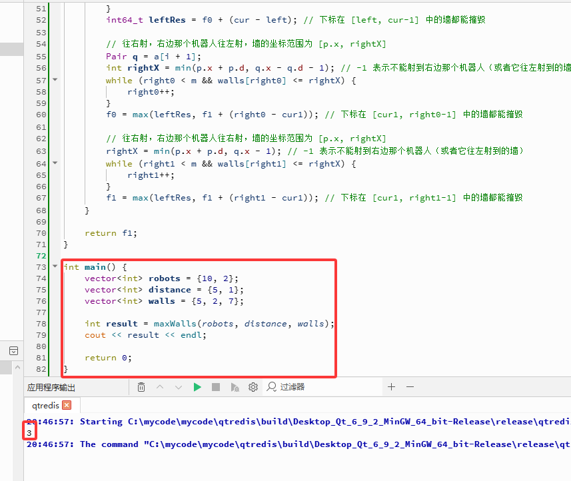Clear the application output with trash icon

pos(141,387)
